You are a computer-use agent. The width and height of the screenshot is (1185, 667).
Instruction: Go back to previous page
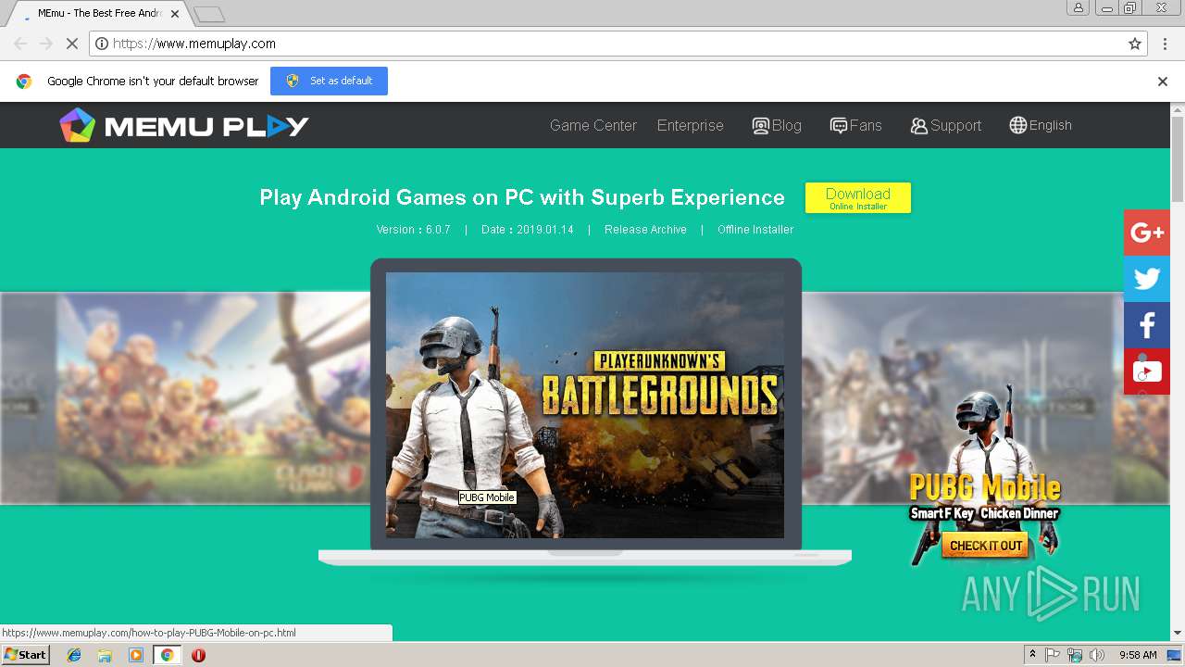pyautogui.click(x=20, y=44)
